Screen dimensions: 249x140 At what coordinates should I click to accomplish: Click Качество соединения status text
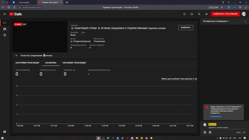click(x=36, y=56)
